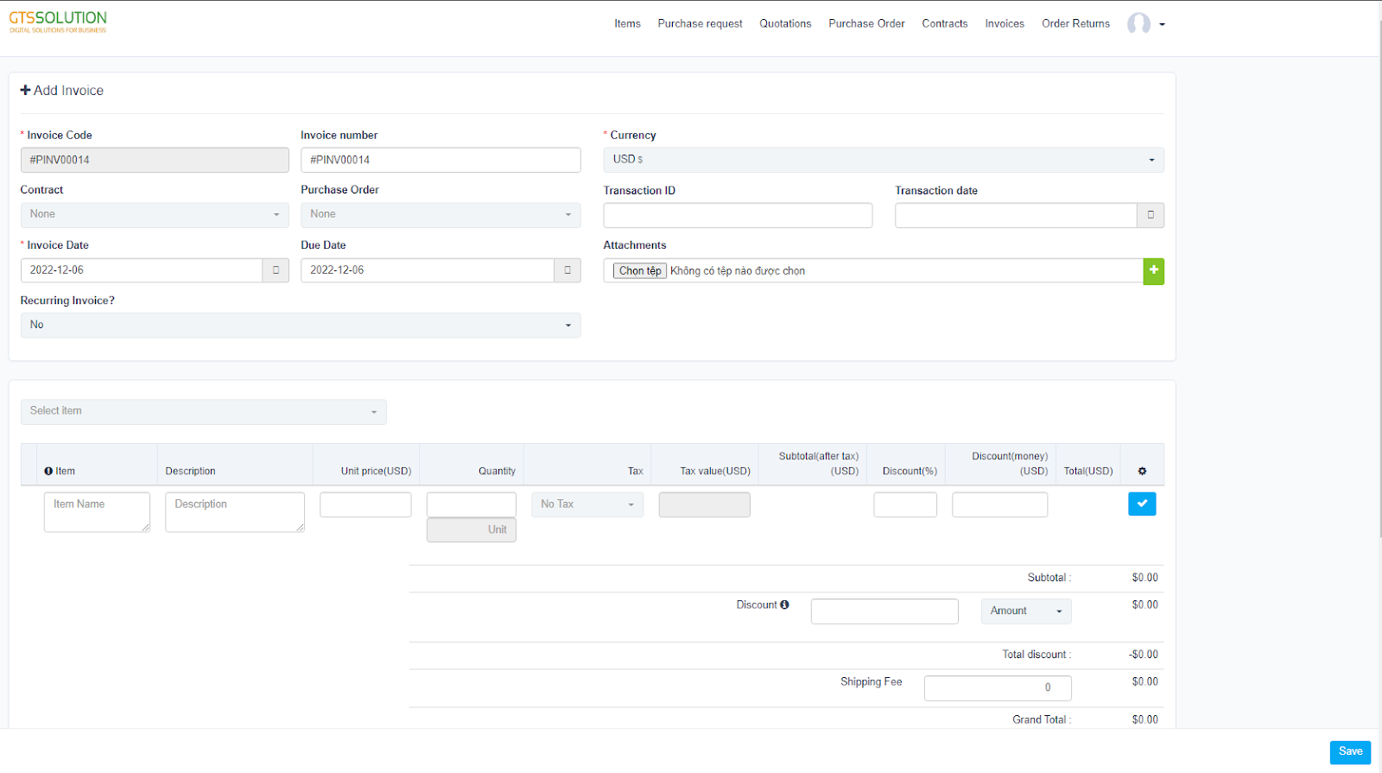Expand the Currency USD dropdown
The width and height of the screenshot is (1382, 773).
[x=883, y=160]
